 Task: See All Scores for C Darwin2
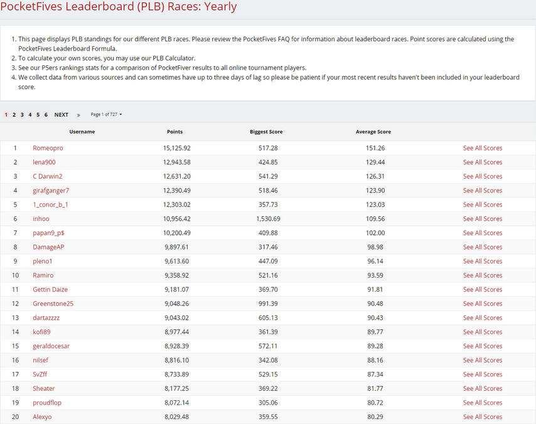[x=483, y=176]
